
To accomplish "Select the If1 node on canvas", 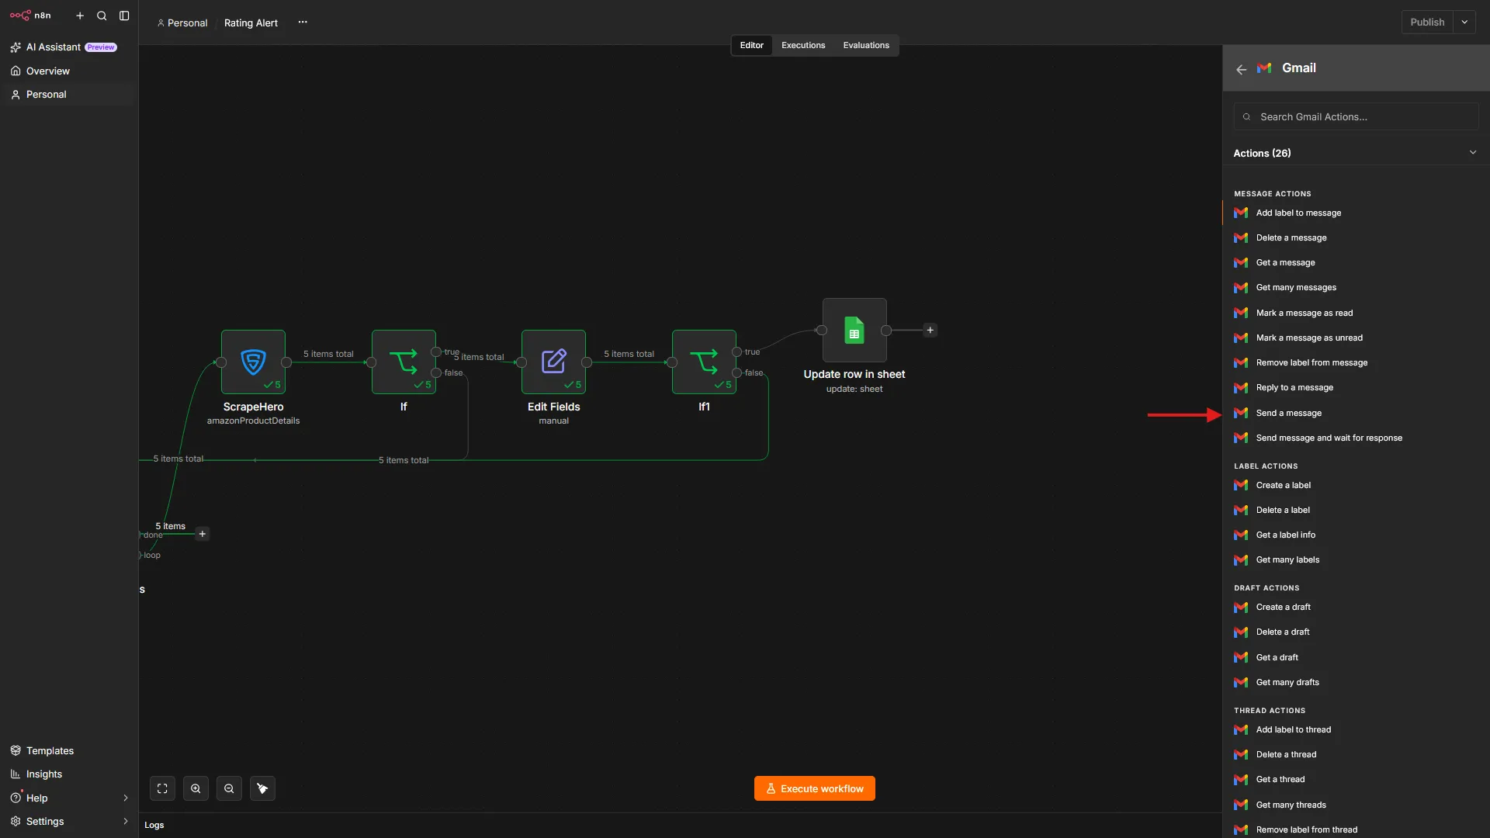I will 704,362.
